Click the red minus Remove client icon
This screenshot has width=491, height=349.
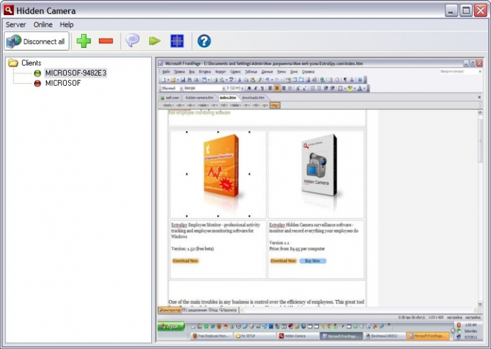(x=106, y=41)
